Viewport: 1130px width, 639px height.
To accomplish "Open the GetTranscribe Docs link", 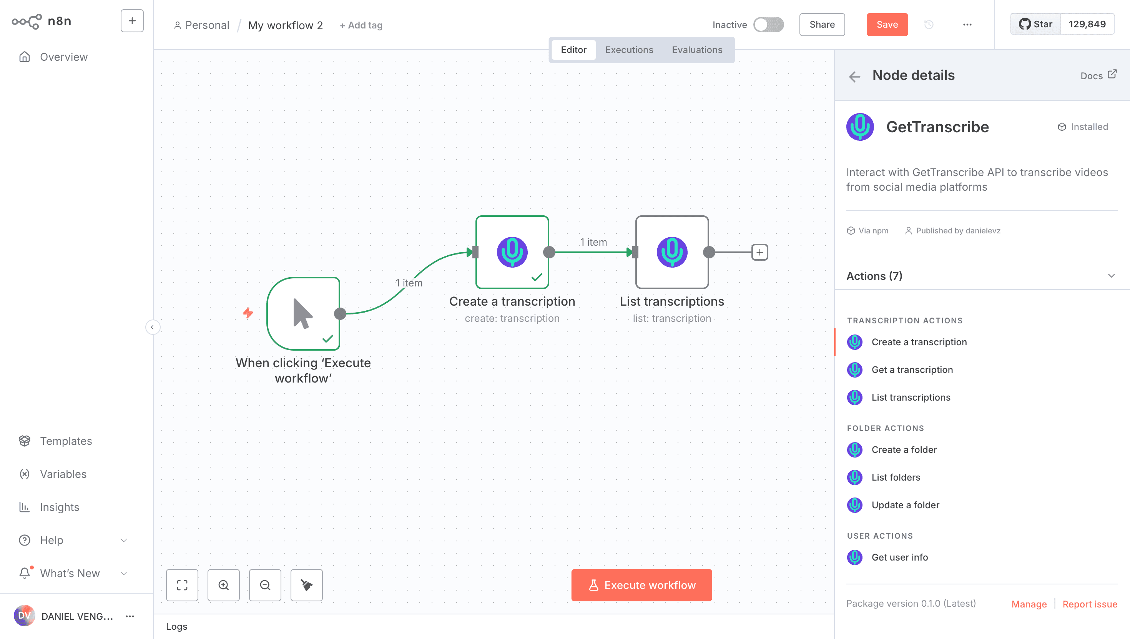I will [x=1098, y=75].
